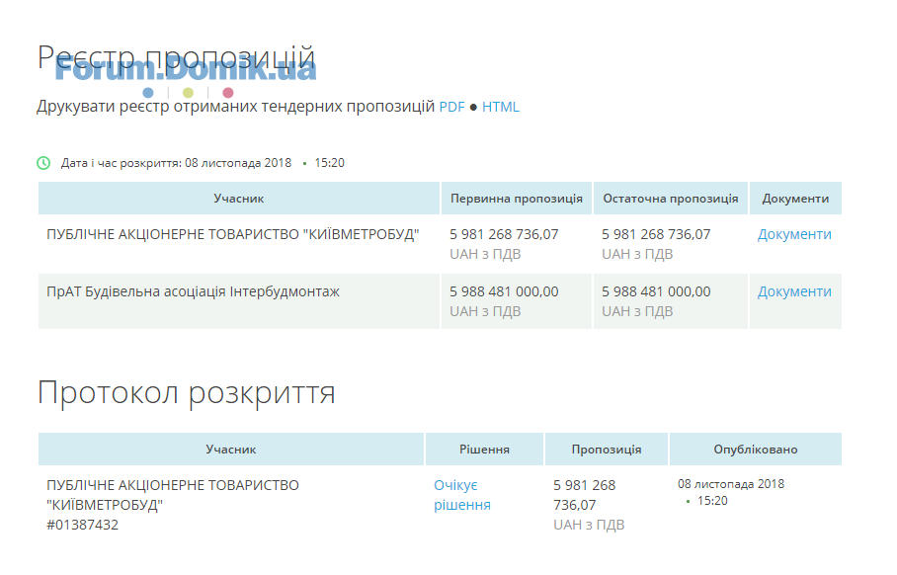The width and height of the screenshot is (897, 575).
Task: Click the offer value 5 981 268 736,07 in the protocol table
Action: (584, 496)
